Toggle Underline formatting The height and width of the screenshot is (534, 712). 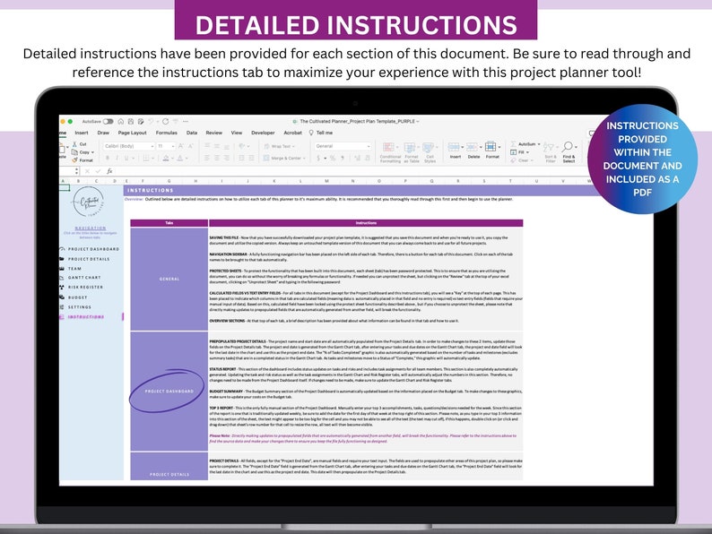(126, 158)
